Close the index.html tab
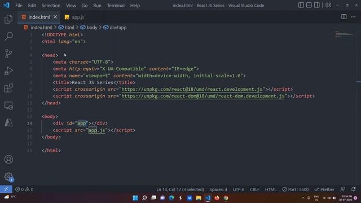 55,17
